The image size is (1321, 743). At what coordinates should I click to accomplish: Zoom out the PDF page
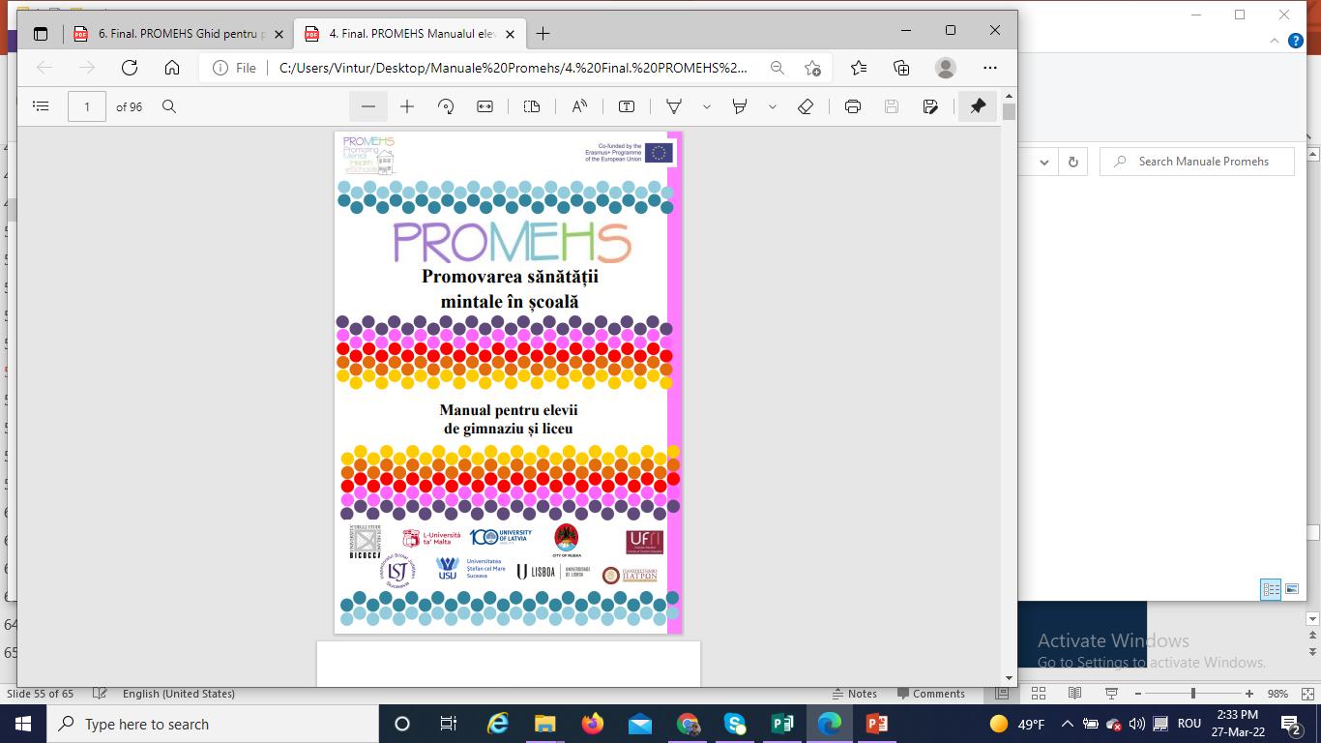coord(368,106)
